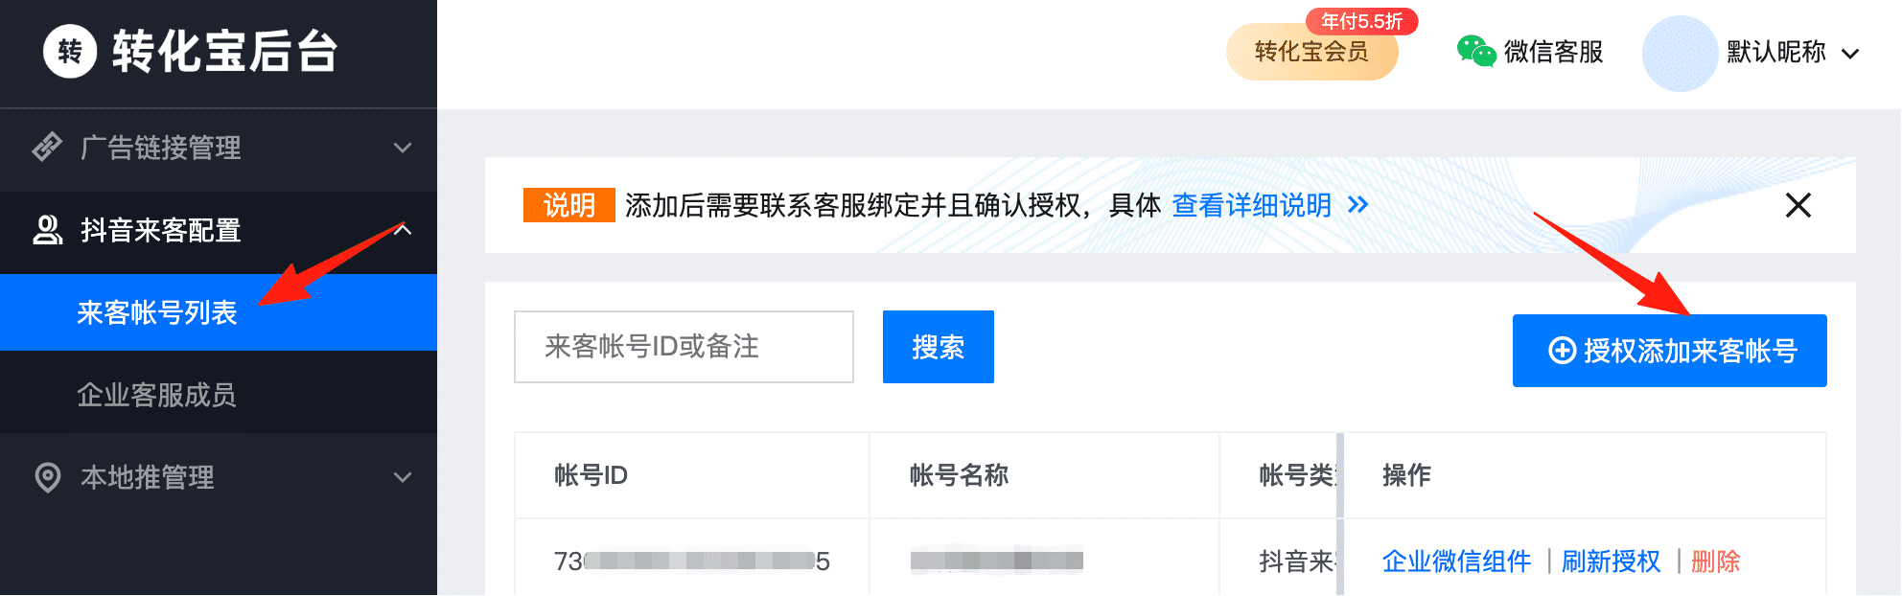Open 企业客服成员 in sidebar

157,395
